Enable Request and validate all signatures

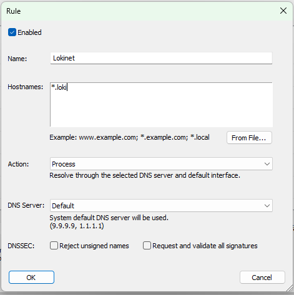click(x=147, y=246)
